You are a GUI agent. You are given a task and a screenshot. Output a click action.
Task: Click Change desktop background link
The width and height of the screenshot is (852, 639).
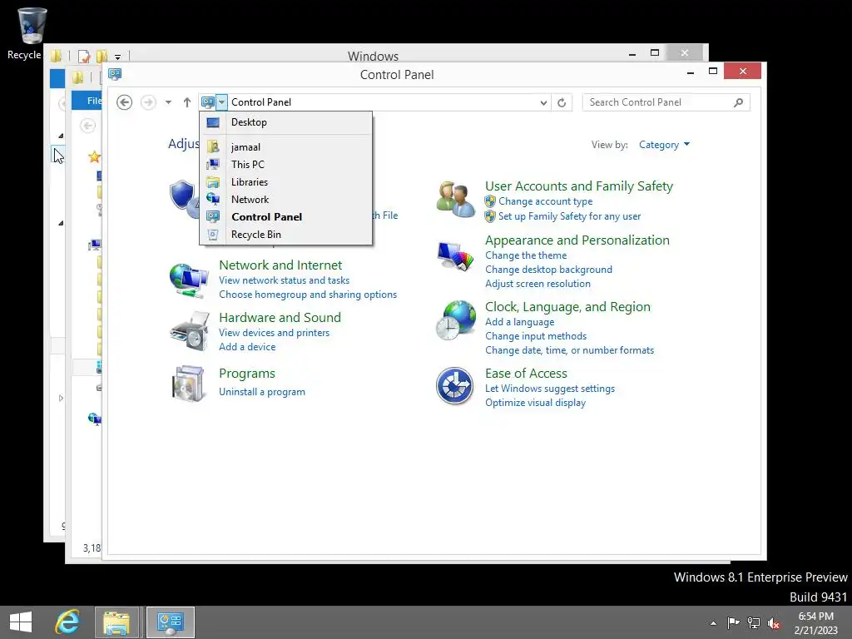tap(548, 270)
